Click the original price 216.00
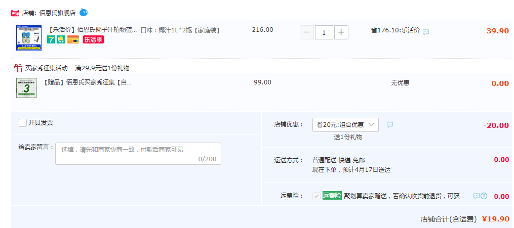 click(x=263, y=30)
